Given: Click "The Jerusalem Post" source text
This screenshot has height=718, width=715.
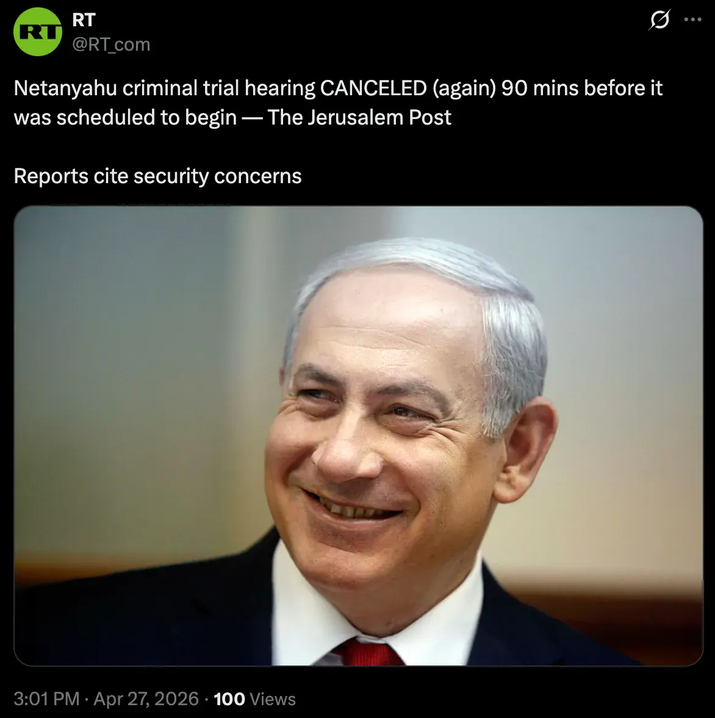Looking at the screenshot, I should [x=359, y=117].
